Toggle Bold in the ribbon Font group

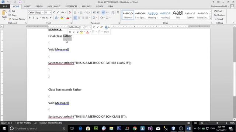[x=29, y=18]
